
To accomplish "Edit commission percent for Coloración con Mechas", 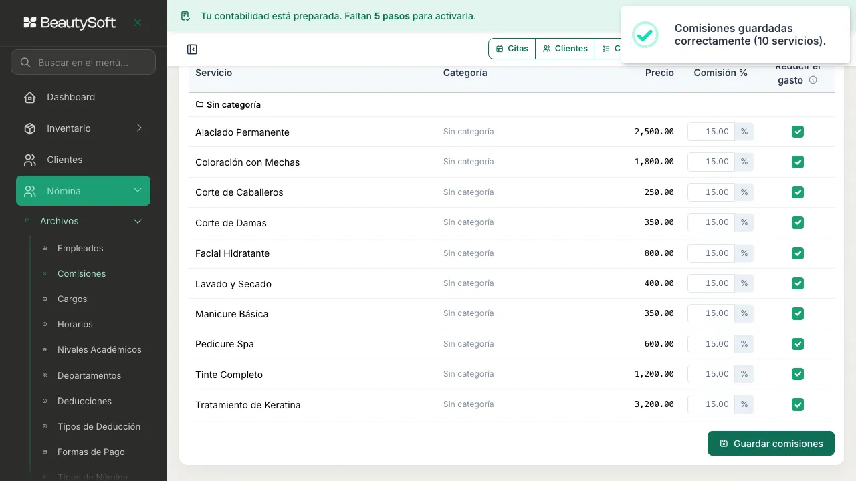I will [711, 162].
